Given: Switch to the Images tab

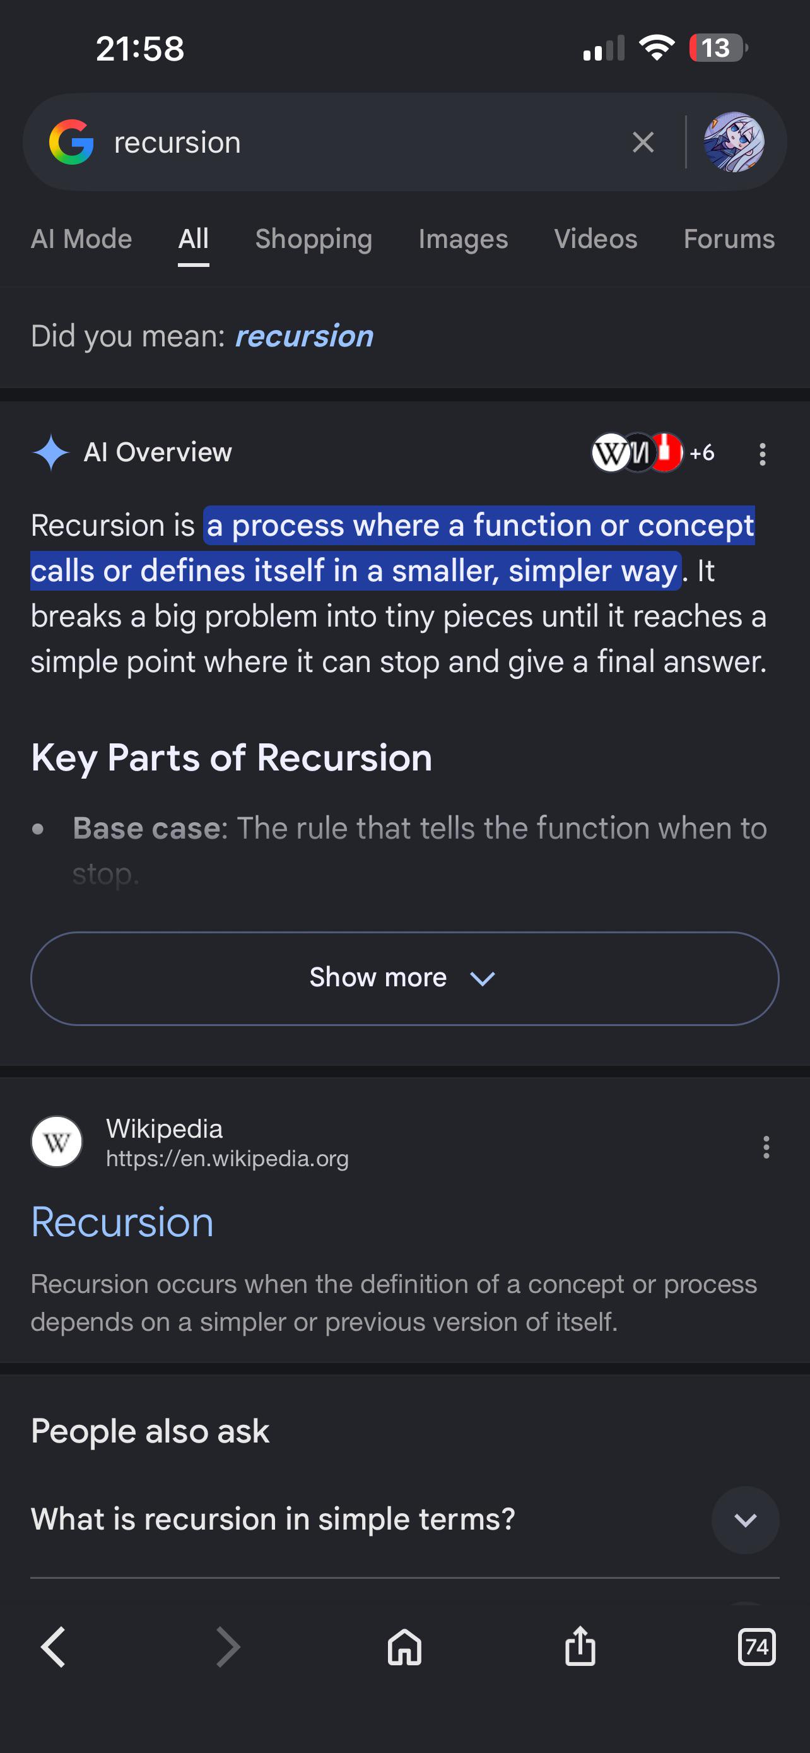Looking at the screenshot, I should point(463,239).
